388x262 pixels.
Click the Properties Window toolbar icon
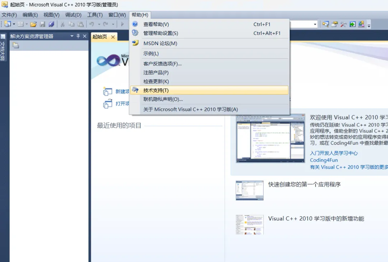click(334, 24)
